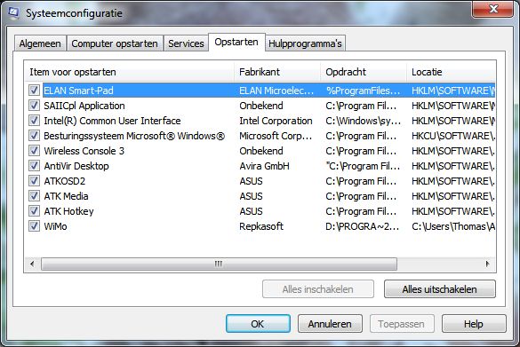Screen dimensions: 520x347
Task: Toggle the ATKOSD2 checkbox
Action: (x=34, y=181)
